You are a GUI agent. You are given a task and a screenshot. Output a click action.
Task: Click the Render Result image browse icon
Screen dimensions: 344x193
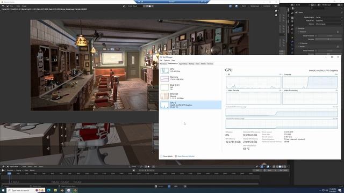point(124,6)
